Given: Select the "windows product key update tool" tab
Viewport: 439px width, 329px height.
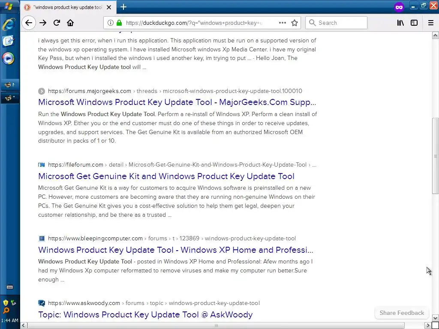Looking at the screenshot, I should [x=68, y=7].
